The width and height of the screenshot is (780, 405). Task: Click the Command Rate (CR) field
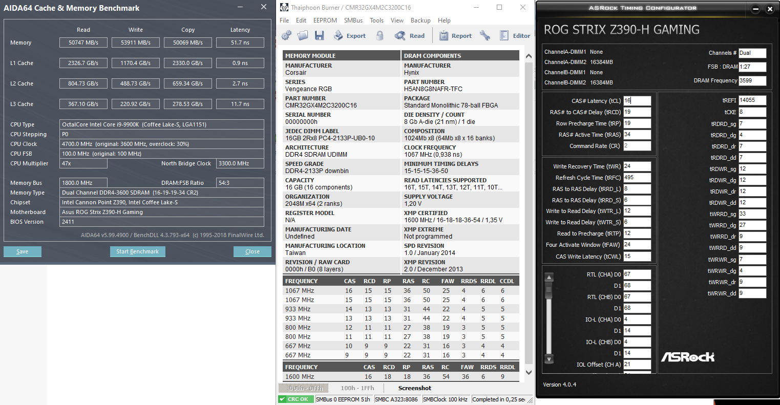coord(637,146)
